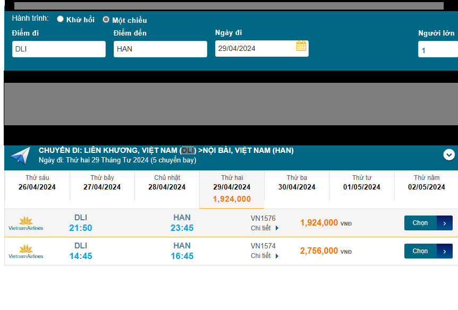Viewport: 458px width, 310px height.
Task: Switch to Thứ bảy 27/04/2024 date tab
Action: pyautogui.click(x=102, y=183)
